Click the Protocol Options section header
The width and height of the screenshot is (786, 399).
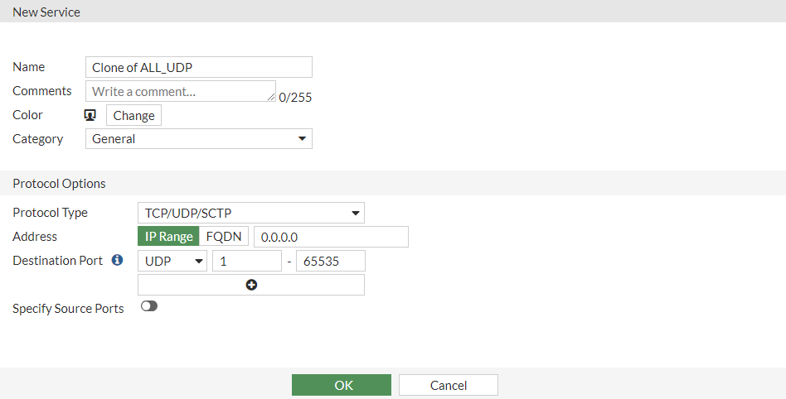pos(59,183)
